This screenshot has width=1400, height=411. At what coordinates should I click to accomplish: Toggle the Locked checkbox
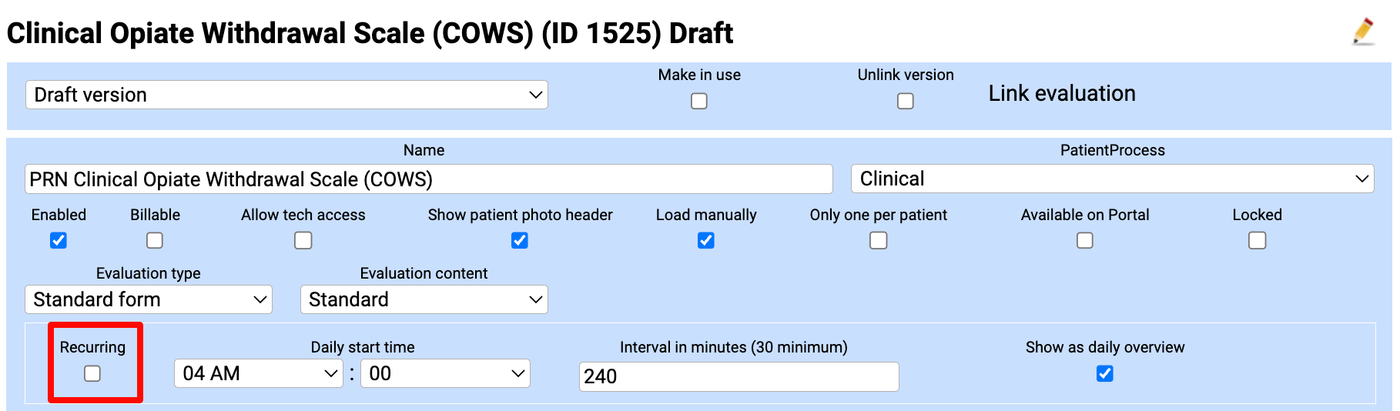[x=1258, y=241]
